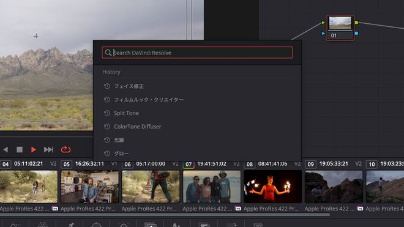404x227 pixels.
Task: Click clip number 08 badge
Action: [x=250, y=164]
